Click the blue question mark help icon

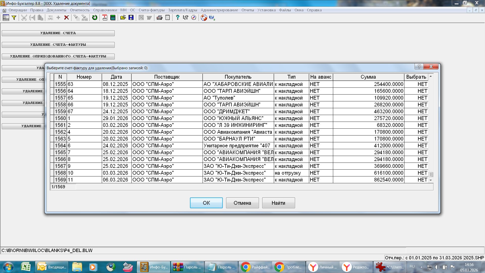[178, 18]
